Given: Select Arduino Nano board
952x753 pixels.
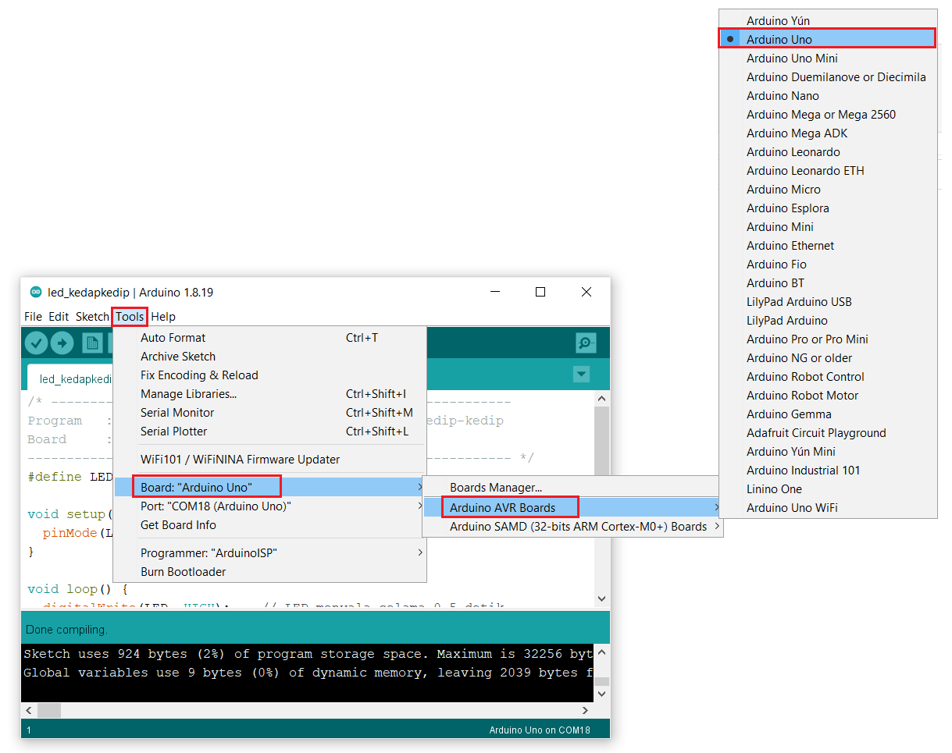Looking at the screenshot, I should tap(828, 96).
